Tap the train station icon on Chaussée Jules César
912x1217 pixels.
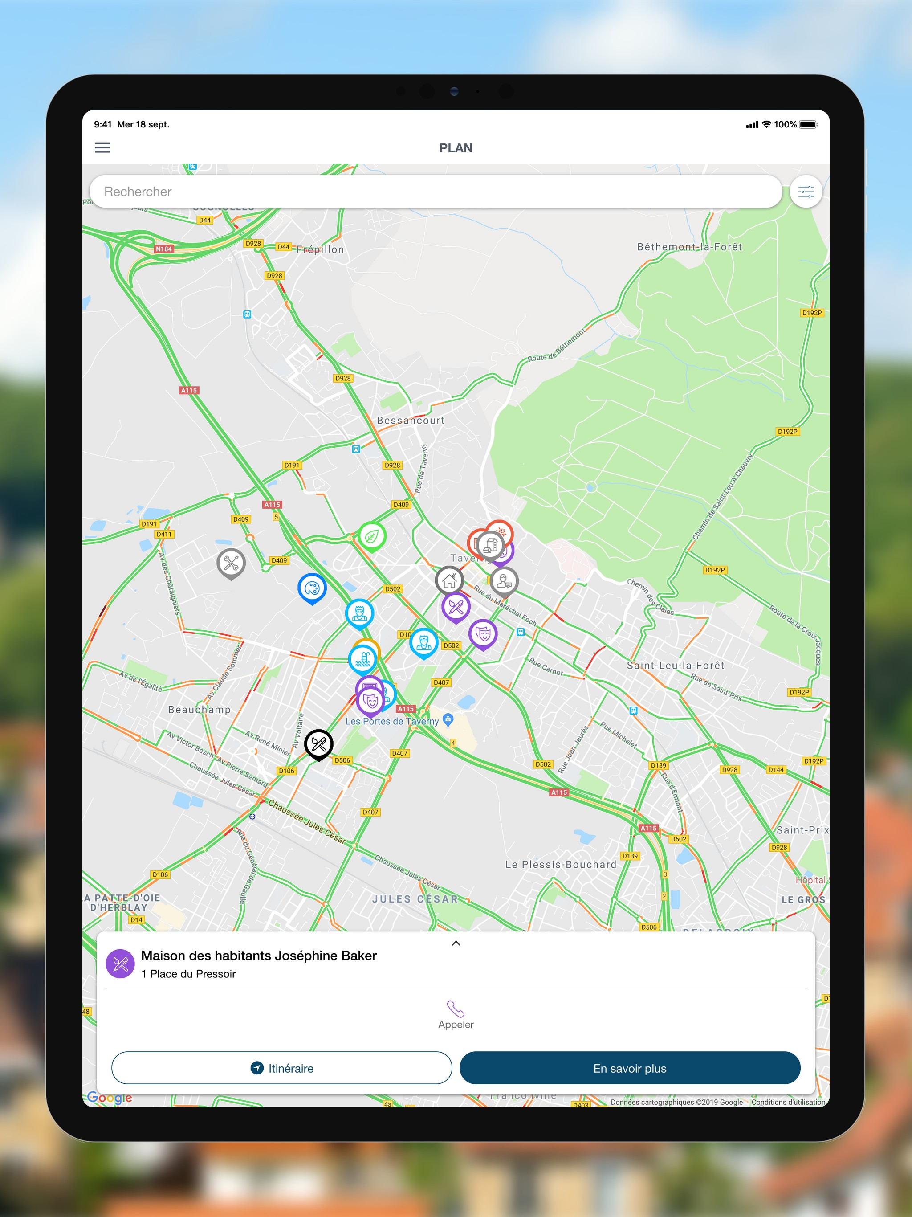(252, 817)
